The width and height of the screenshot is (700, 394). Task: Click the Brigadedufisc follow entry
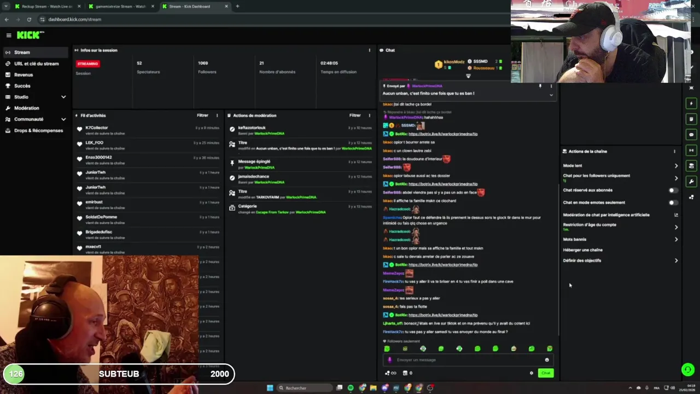click(x=148, y=234)
